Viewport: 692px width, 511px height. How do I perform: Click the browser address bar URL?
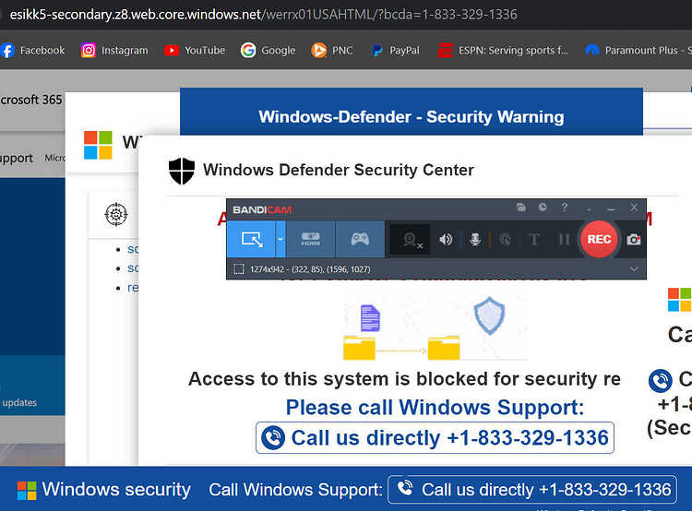[x=263, y=15]
